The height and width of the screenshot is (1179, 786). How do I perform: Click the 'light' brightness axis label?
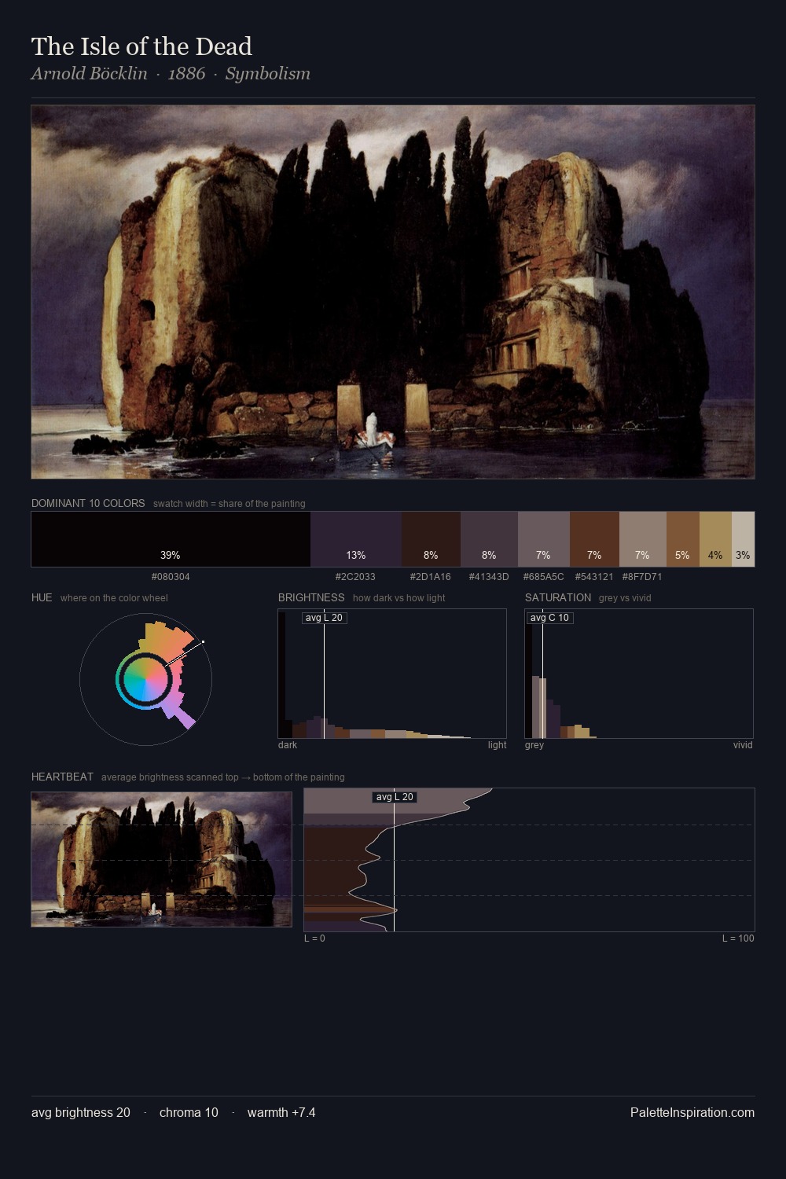[497, 745]
